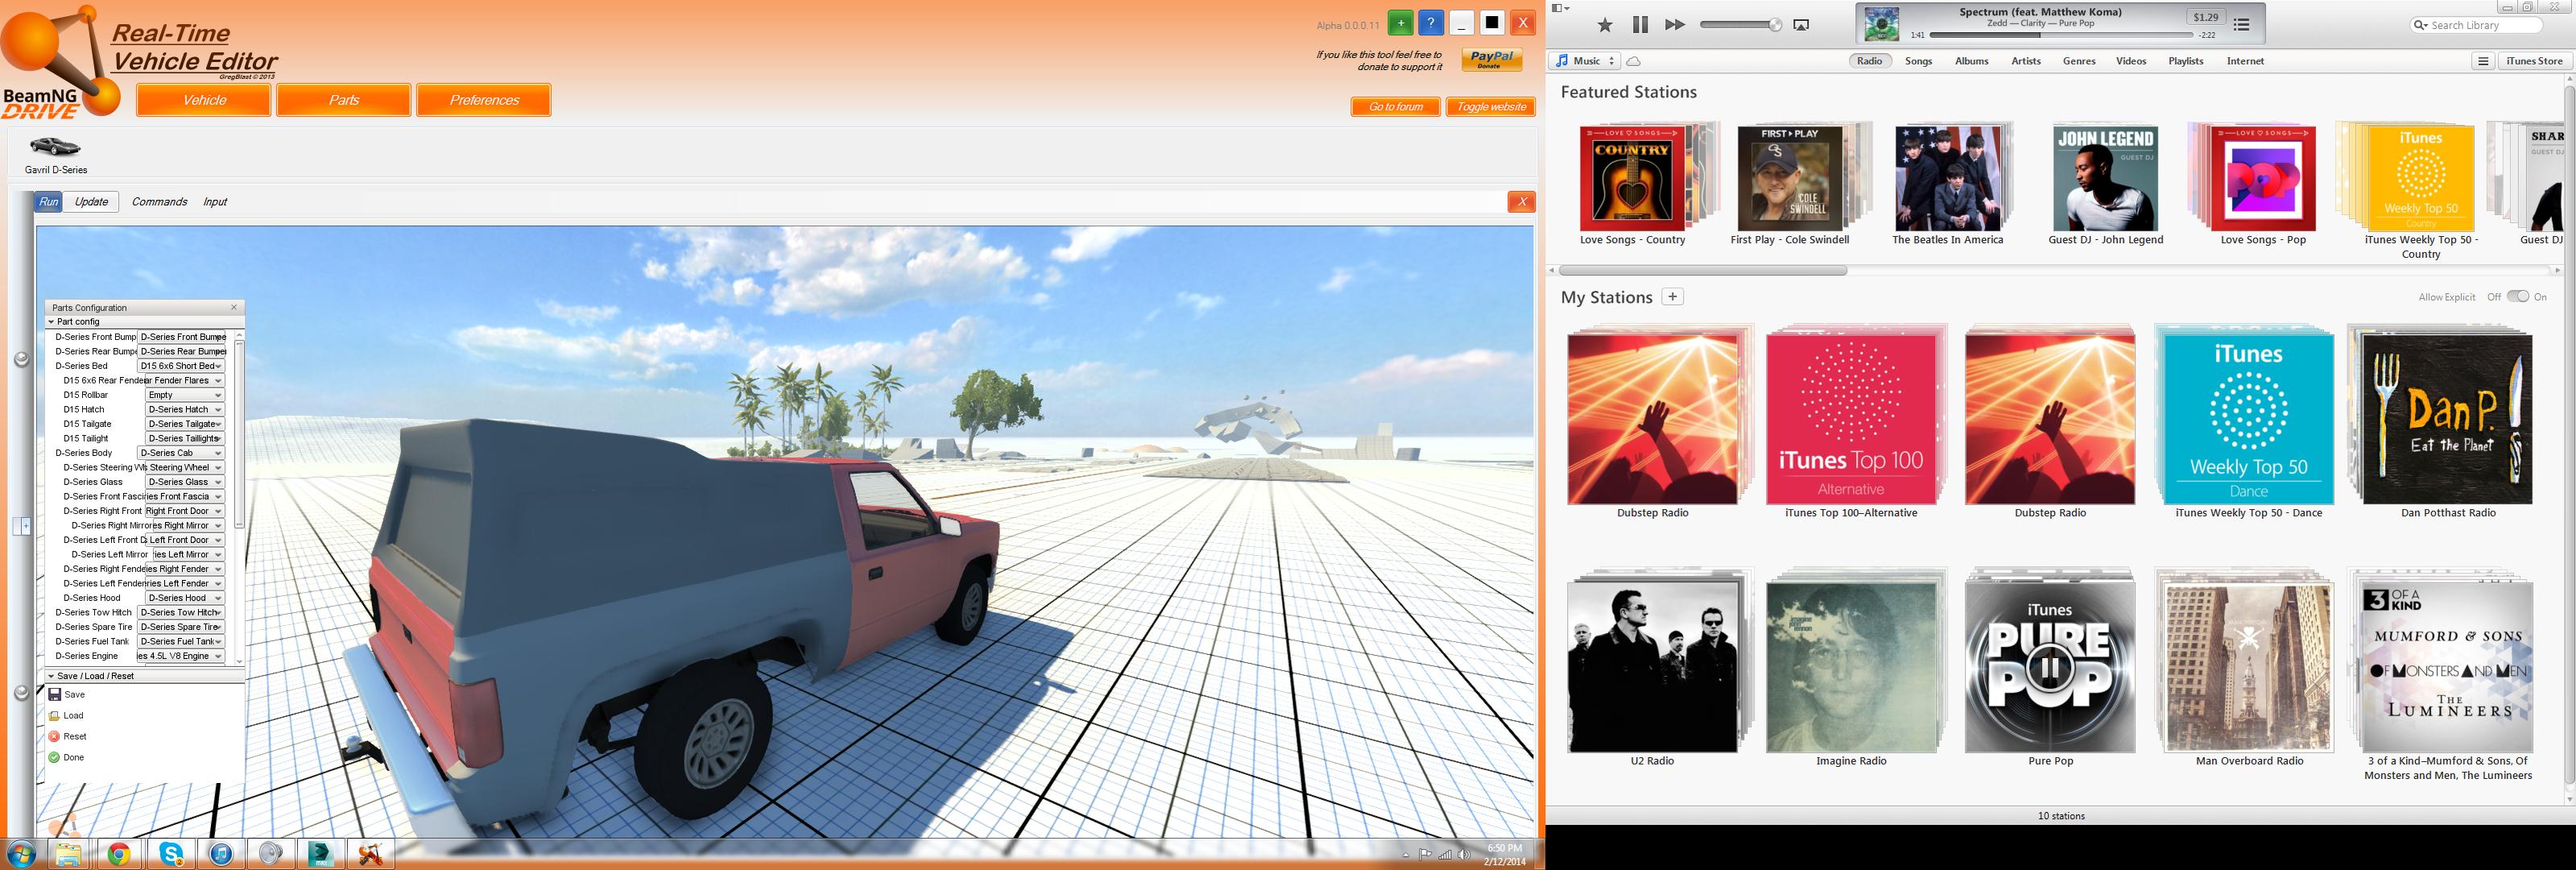
Task: Click the Run button
Action: (48, 202)
